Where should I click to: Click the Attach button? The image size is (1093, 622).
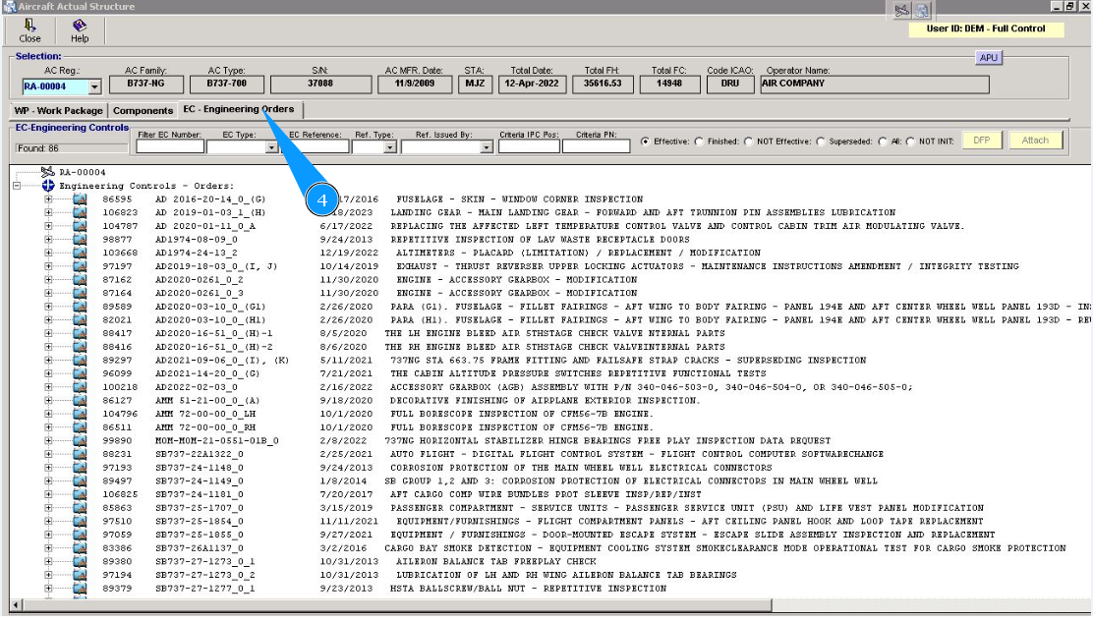[x=1035, y=140]
